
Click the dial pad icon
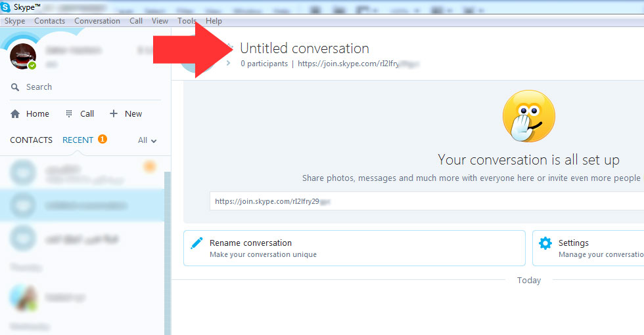pyautogui.click(x=69, y=113)
